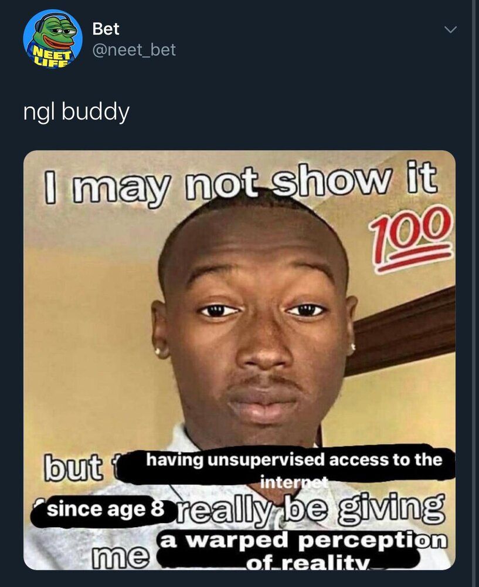Expand the tweet options chevron
This screenshot has height=587, width=479.
(450, 29)
